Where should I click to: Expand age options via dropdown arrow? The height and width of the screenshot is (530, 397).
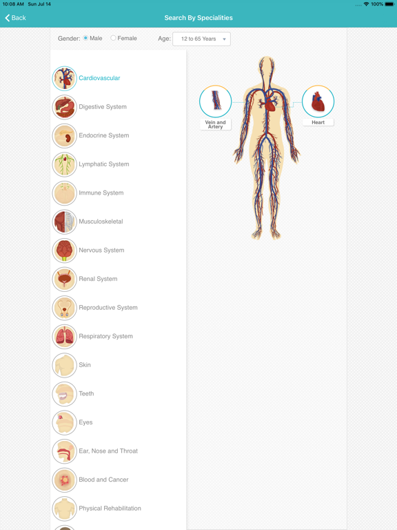224,39
